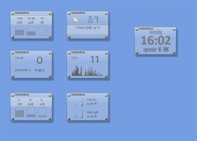This screenshot has height=141, width=197.
Task: Click the woensdag weekday label
Action: (x=156, y=32)
